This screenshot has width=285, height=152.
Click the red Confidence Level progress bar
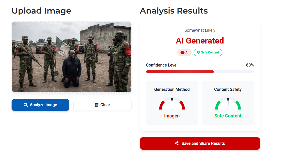pyautogui.click(x=180, y=72)
